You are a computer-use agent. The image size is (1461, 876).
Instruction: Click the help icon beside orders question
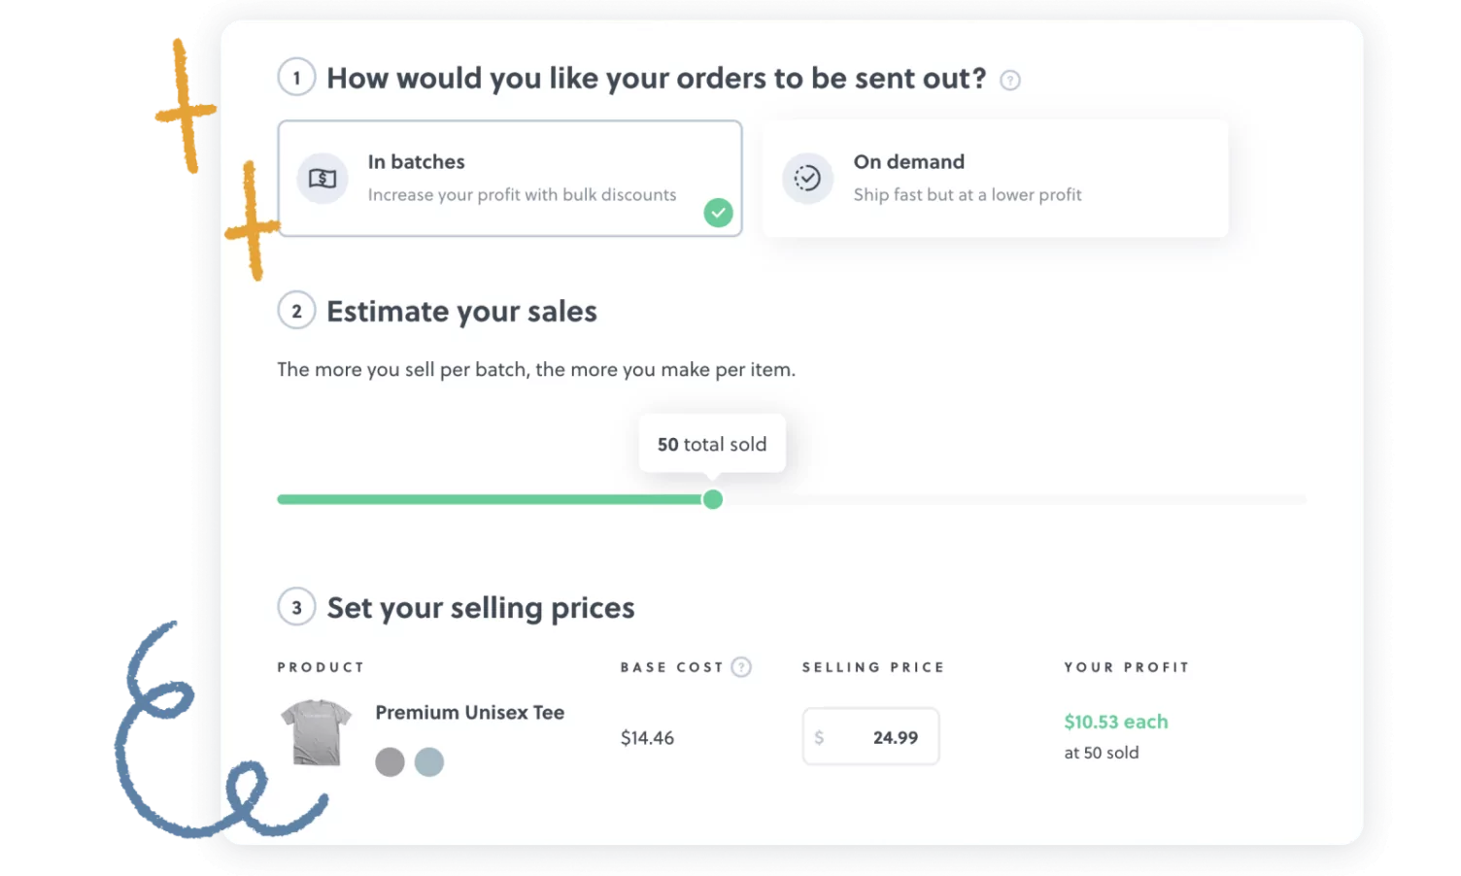click(1010, 81)
